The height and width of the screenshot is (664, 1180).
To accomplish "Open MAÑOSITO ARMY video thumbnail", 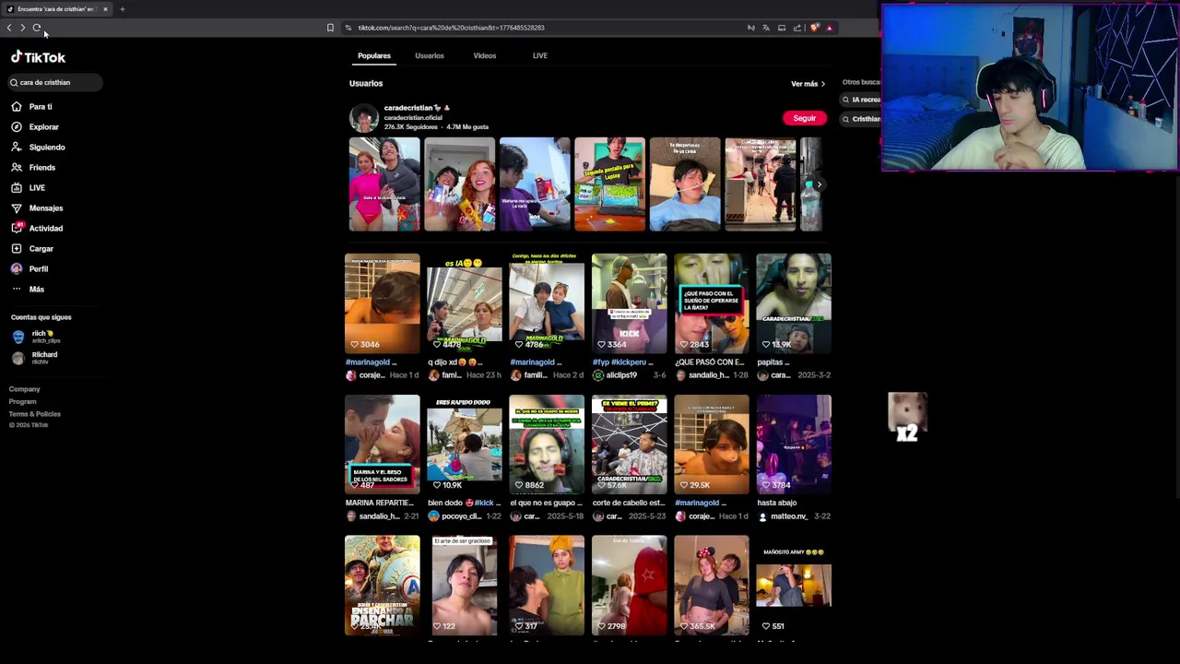I will [794, 586].
